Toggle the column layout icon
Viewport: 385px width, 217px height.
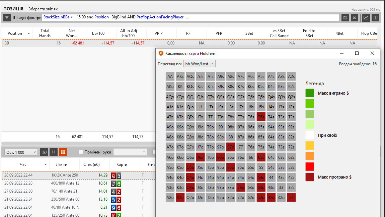click(x=375, y=18)
